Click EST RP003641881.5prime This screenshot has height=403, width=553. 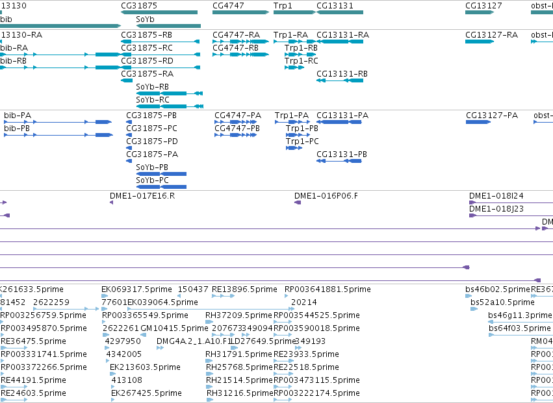(x=328, y=289)
